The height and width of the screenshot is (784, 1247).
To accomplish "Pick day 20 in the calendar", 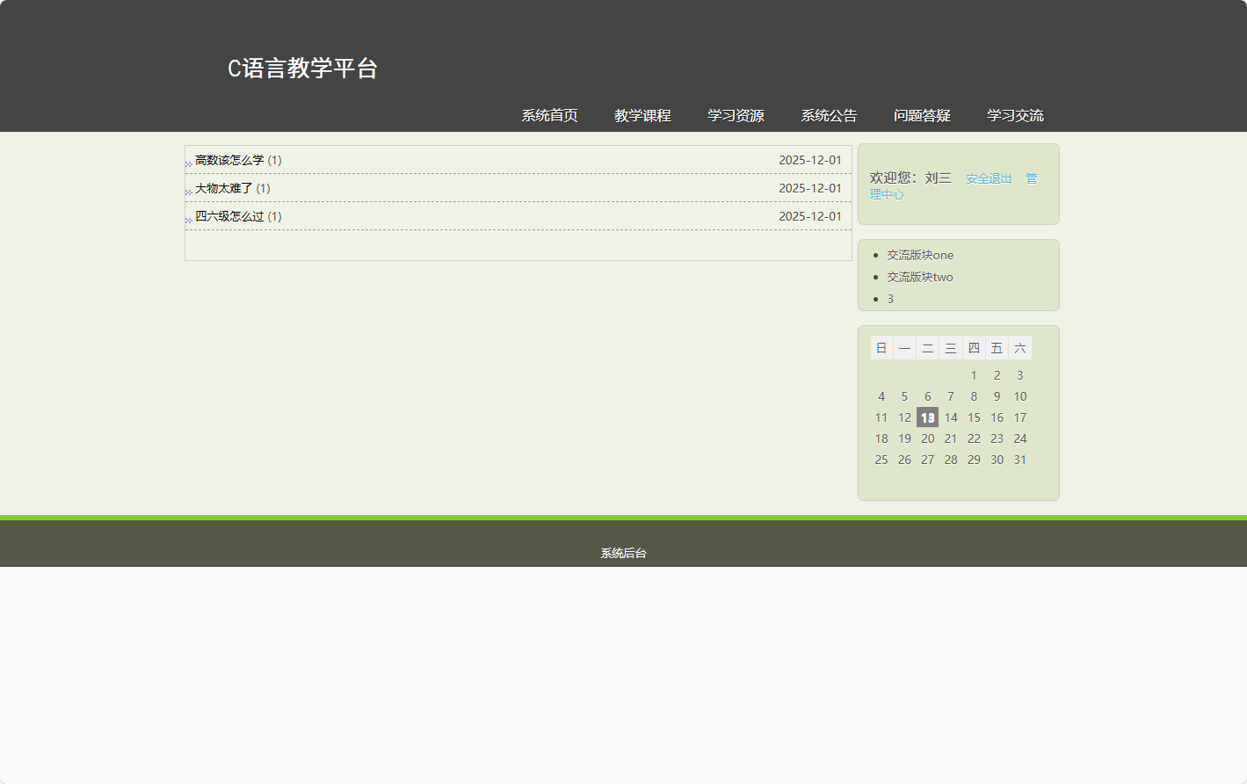I will (927, 439).
